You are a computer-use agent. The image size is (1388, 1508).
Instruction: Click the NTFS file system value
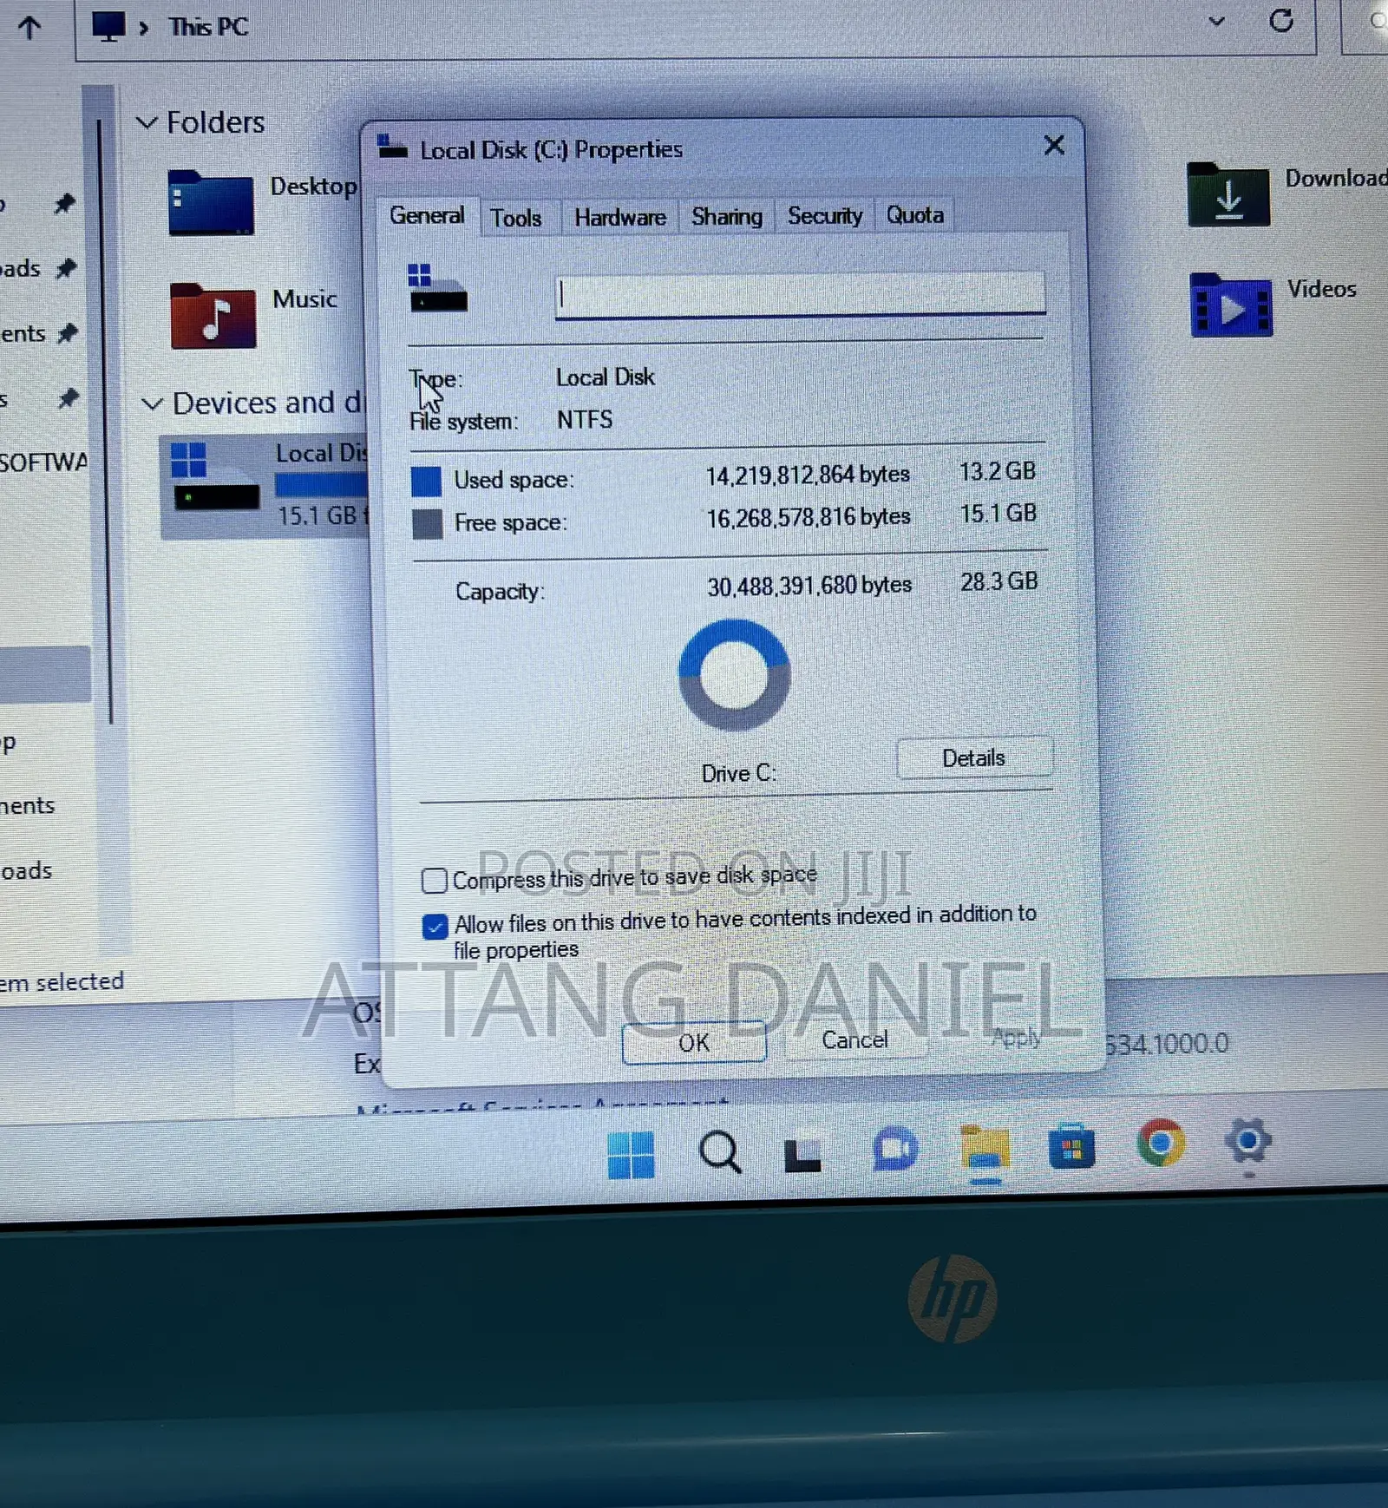coord(585,420)
